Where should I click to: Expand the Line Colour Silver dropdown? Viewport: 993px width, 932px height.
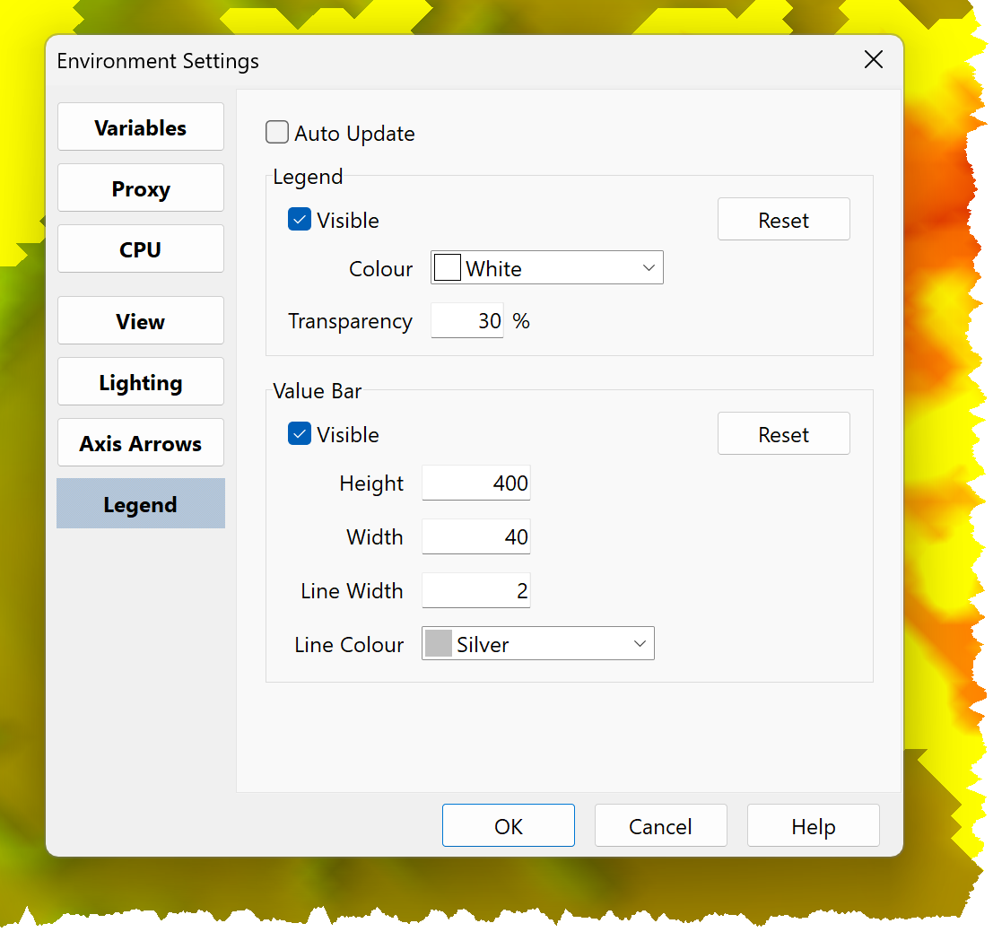click(x=538, y=643)
